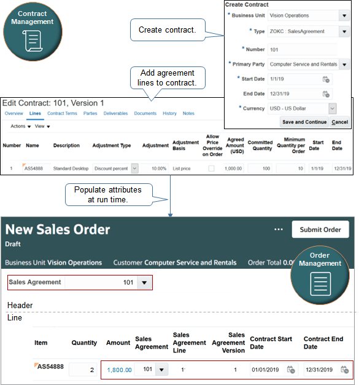
Task: Expand the Business Unit dropdown
Action: click(344, 15)
